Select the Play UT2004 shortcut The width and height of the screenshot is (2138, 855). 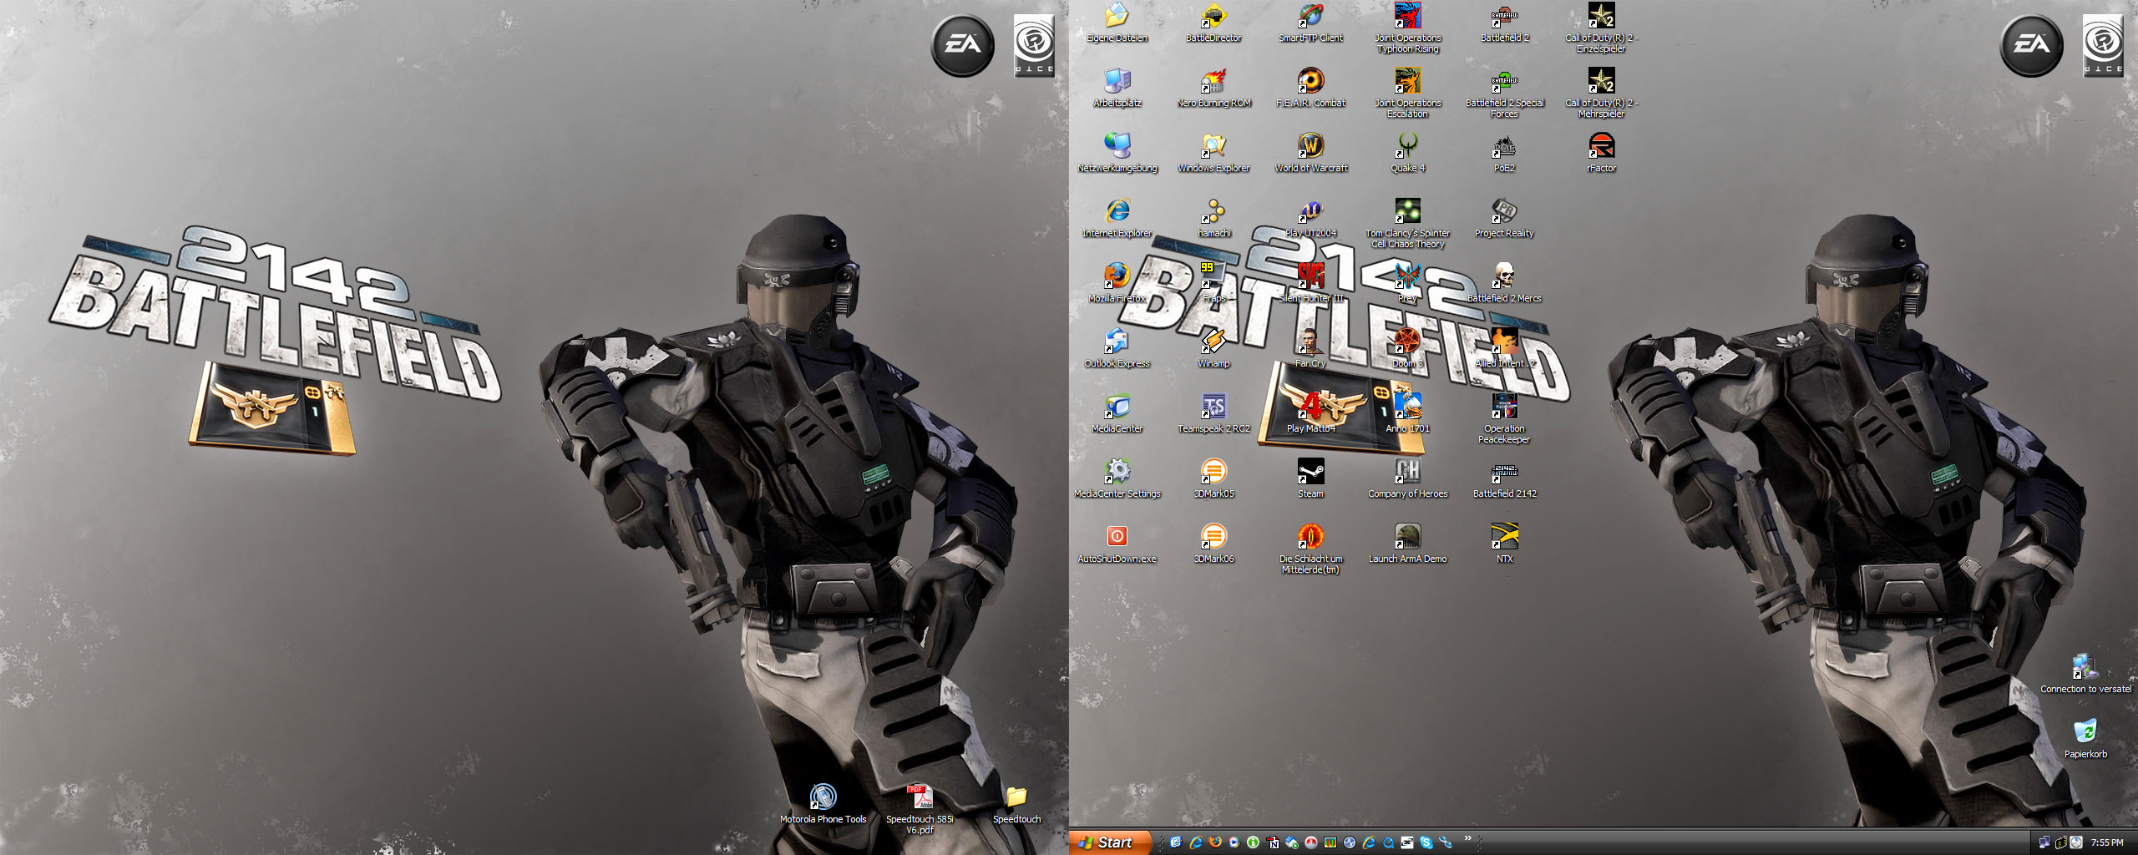click(x=1310, y=218)
